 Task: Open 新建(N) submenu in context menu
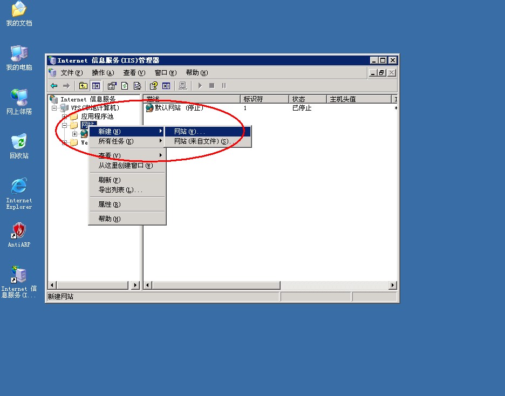click(127, 131)
